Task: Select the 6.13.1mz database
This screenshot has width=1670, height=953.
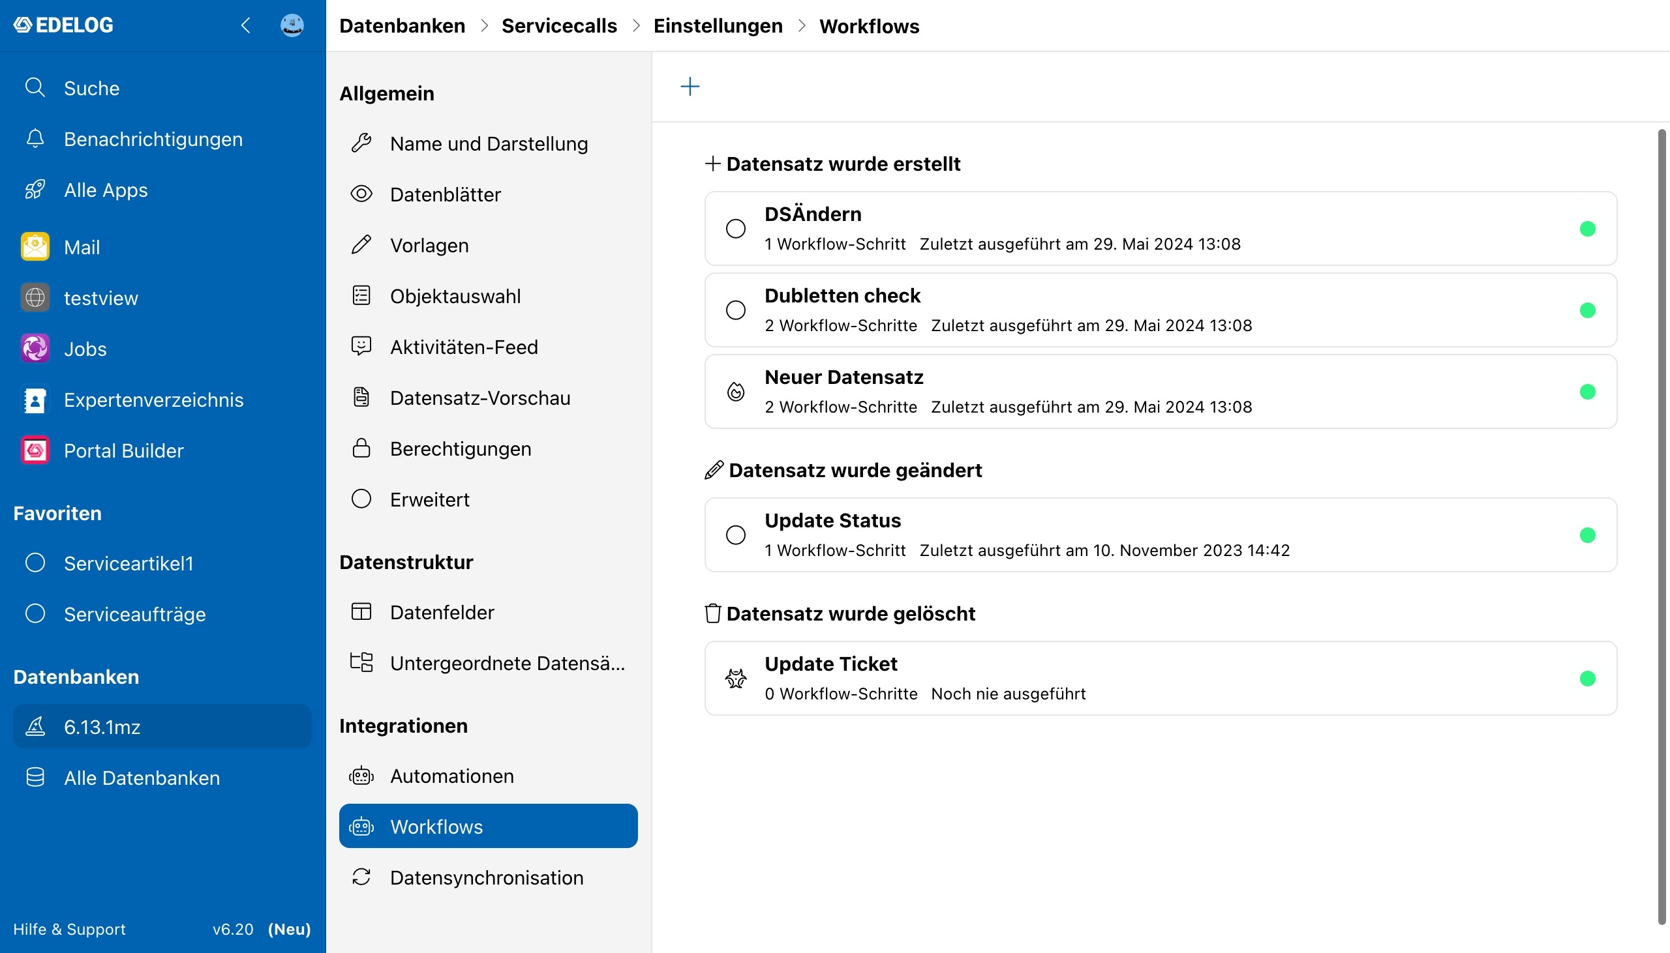Action: 162,727
